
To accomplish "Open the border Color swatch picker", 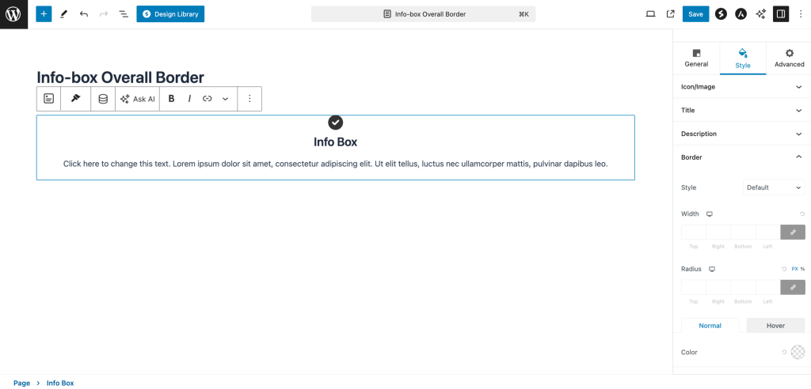I will point(798,352).
